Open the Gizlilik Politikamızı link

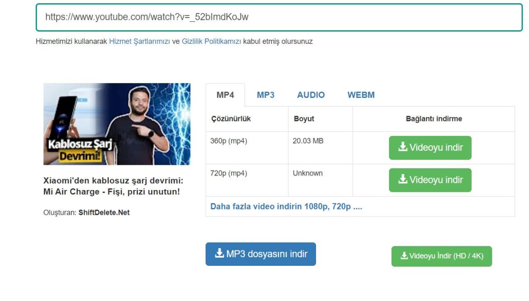pos(211,42)
